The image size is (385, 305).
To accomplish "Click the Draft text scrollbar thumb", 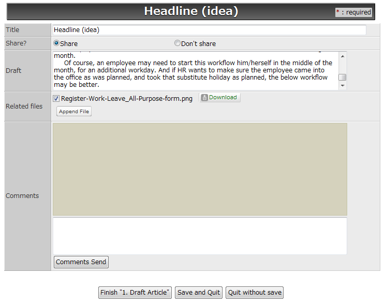I will click(342, 78).
